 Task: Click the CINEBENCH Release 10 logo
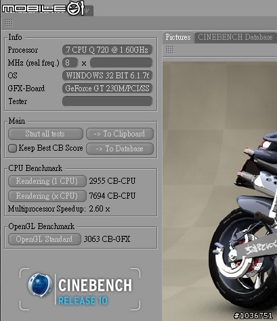click(80, 289)
